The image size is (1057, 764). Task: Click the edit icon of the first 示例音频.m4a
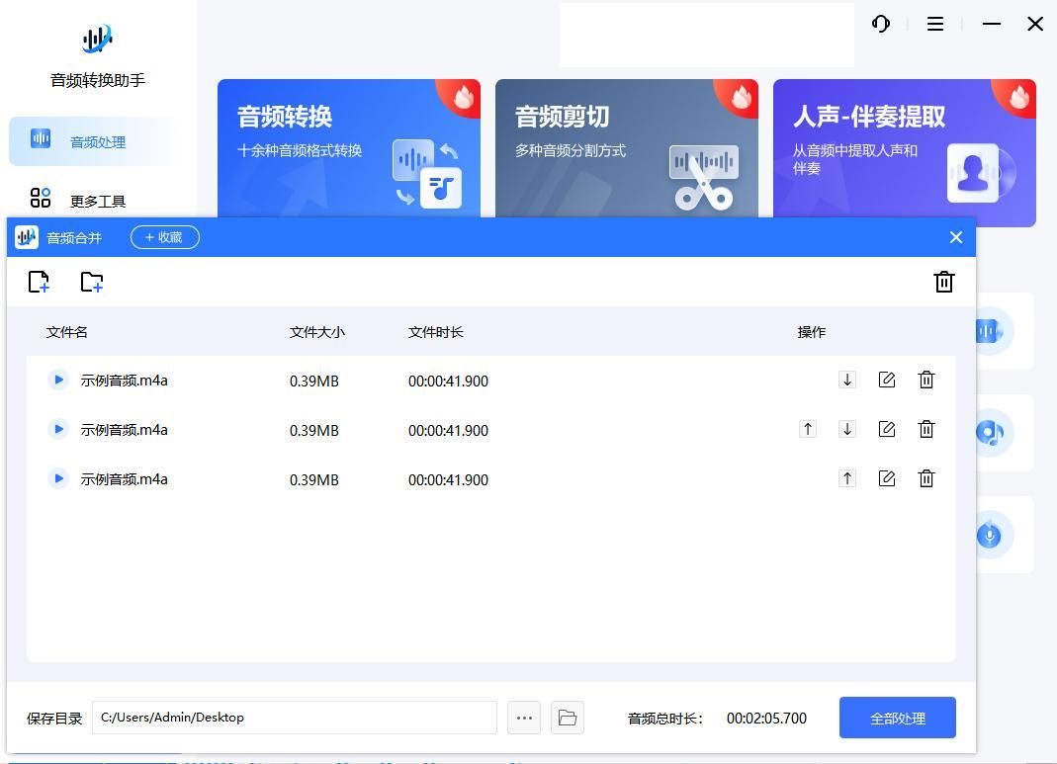coord(886,380)
